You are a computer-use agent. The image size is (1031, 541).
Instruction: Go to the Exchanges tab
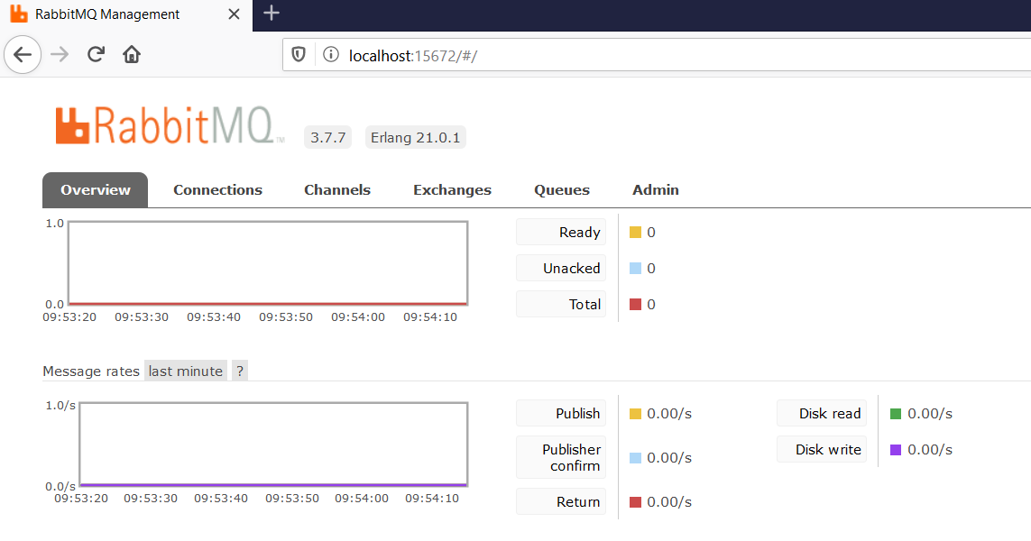click(452, 190)
